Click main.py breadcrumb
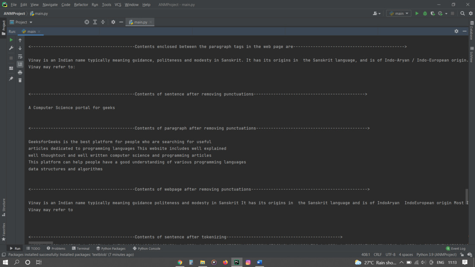 (x=39, y=13)
